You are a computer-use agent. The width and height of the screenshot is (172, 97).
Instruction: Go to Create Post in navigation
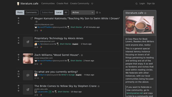(x=62, y=4)
